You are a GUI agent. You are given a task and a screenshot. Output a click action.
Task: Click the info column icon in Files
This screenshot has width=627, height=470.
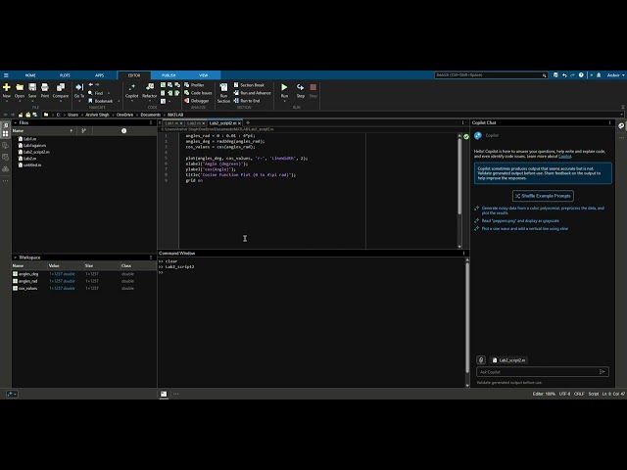(124, 130)
